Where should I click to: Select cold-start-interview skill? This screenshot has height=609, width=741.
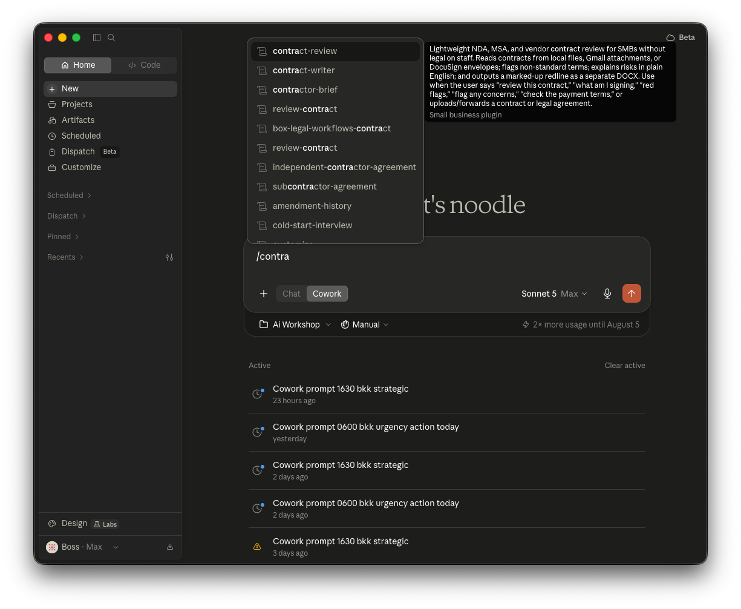[335, 225]
